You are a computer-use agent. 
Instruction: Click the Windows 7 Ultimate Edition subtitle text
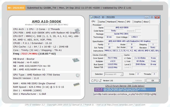[x=47, y=25]
